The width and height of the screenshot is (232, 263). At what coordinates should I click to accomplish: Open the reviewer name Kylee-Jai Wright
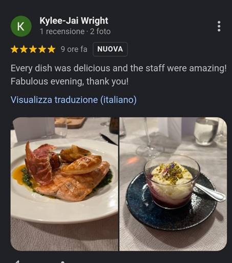[74, 20]
